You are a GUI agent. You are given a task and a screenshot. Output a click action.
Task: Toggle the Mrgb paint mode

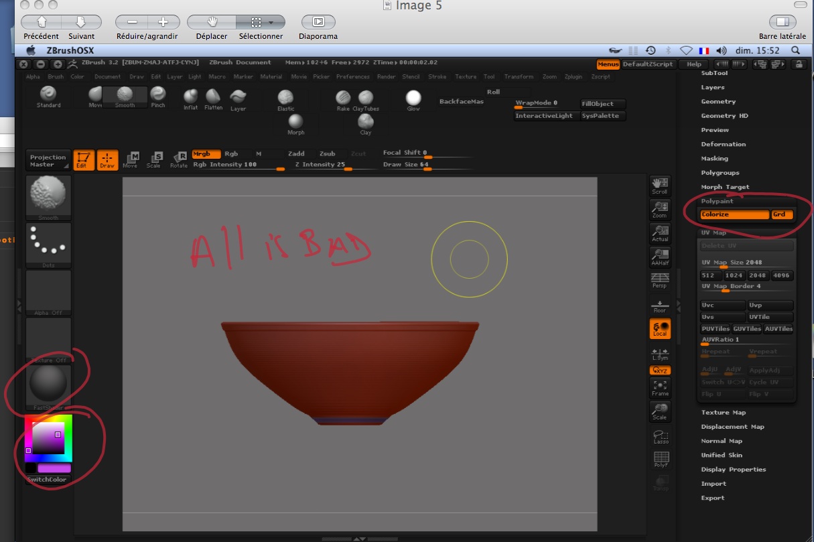coord(206,154)
